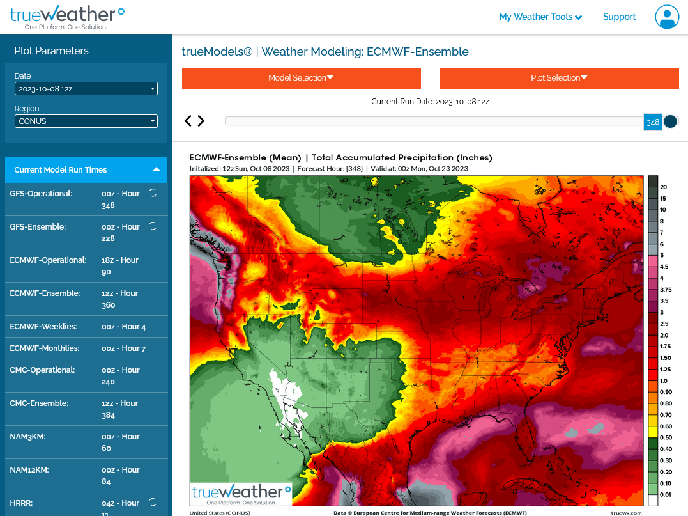This screenshot has height=516, width=688.
Task: Click the Plot Parameters heading
Action: click(x=51, y=51)
